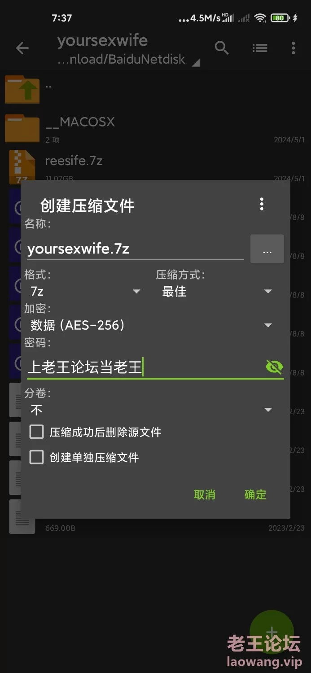
Task: Check create separate archives option
Action: point(37,457)
